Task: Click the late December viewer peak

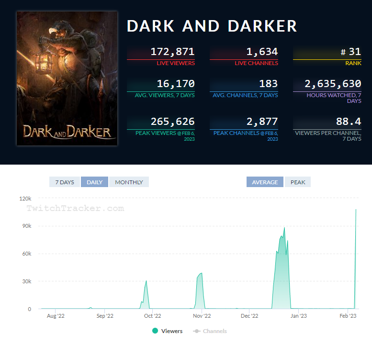Action: pos(284,228)
